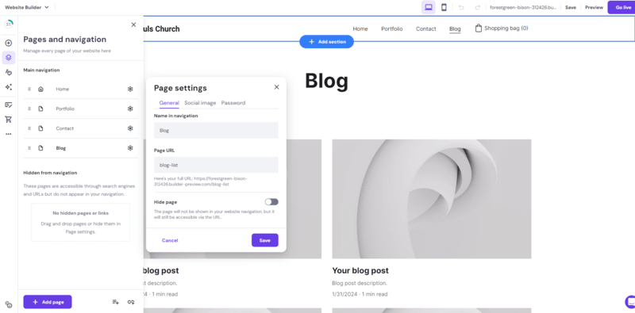Close the Pages and navigation panel

(133, 25)
